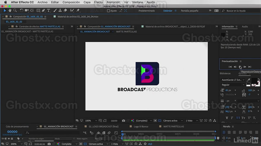This screenshot has width=261, height=146.
Task: Select the Zoom magnifier tool
Action: 15,11
